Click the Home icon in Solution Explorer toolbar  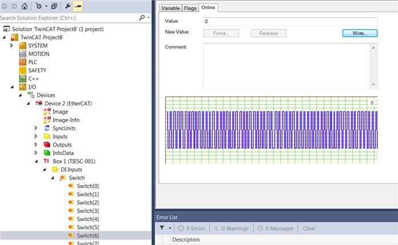[x=25, y=6]
